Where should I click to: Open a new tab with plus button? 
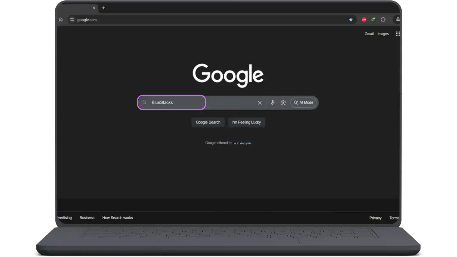tap(104, 8)
